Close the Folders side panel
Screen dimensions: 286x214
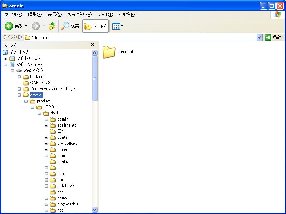[x=92, y=45]
